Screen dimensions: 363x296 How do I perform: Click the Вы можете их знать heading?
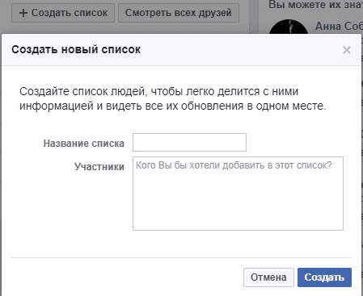(x=315, y=5)
